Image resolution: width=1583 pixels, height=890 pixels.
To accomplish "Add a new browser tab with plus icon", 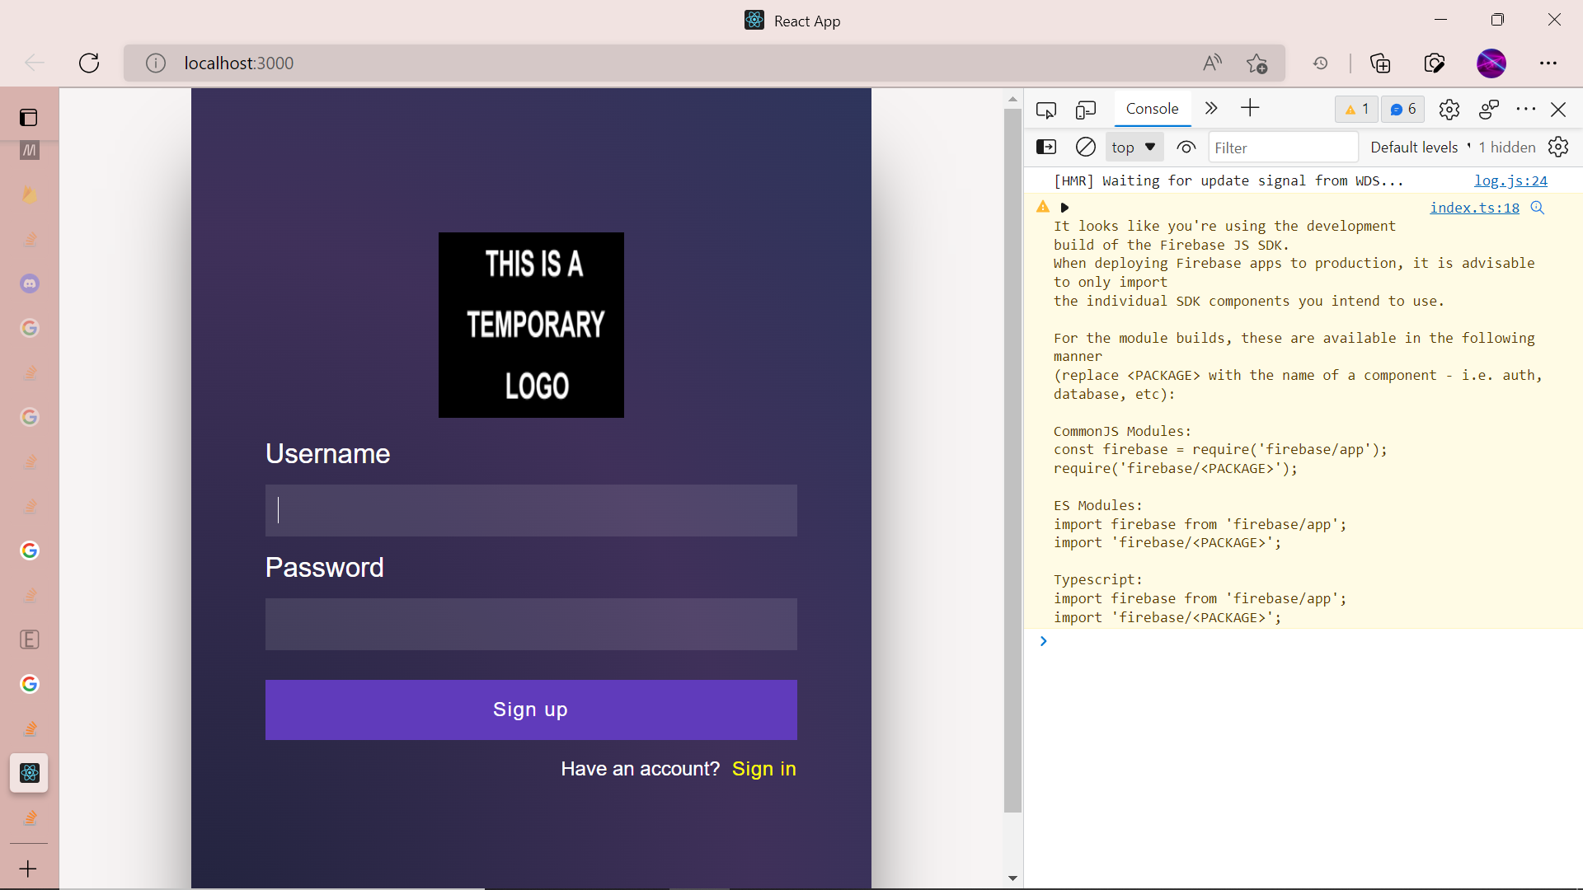I will (28, 868).
